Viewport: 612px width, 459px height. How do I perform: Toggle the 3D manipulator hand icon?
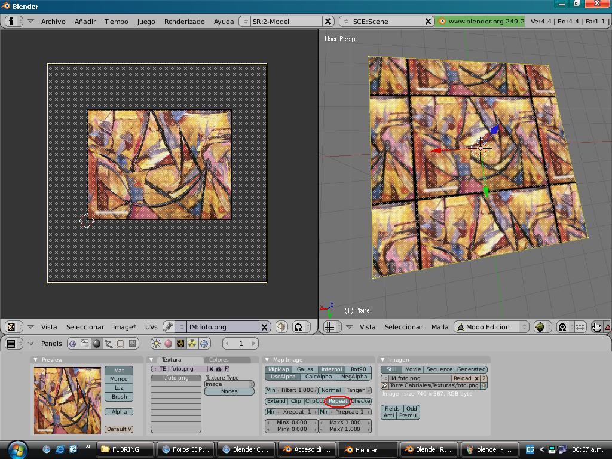(x=597, y=327)
